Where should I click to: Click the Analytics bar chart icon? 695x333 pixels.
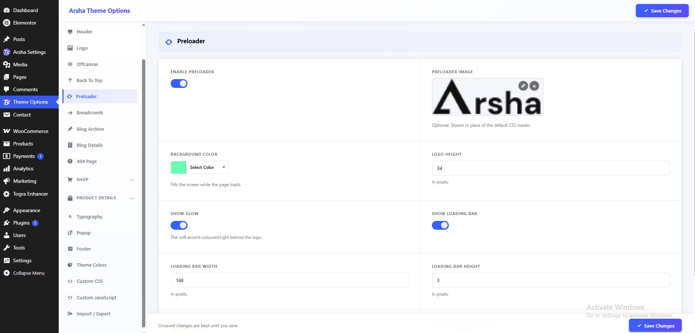[6, 169]
